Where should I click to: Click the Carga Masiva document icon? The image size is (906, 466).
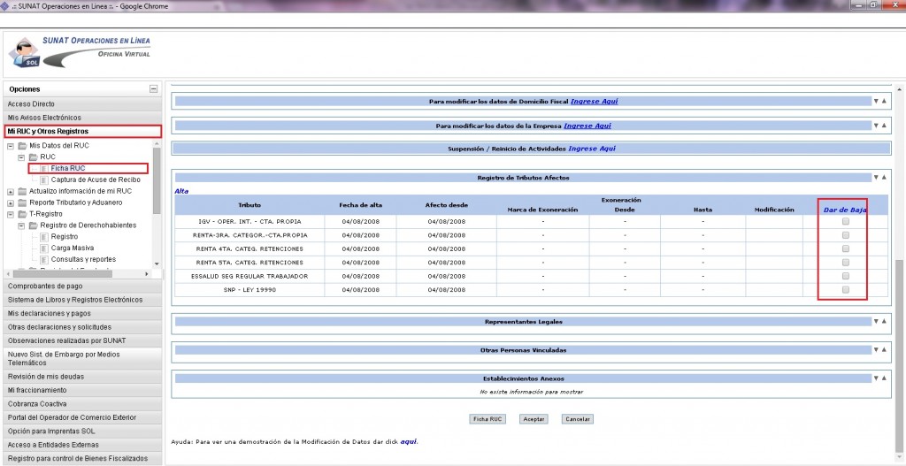pyautogui.click(x=44, y=248)
